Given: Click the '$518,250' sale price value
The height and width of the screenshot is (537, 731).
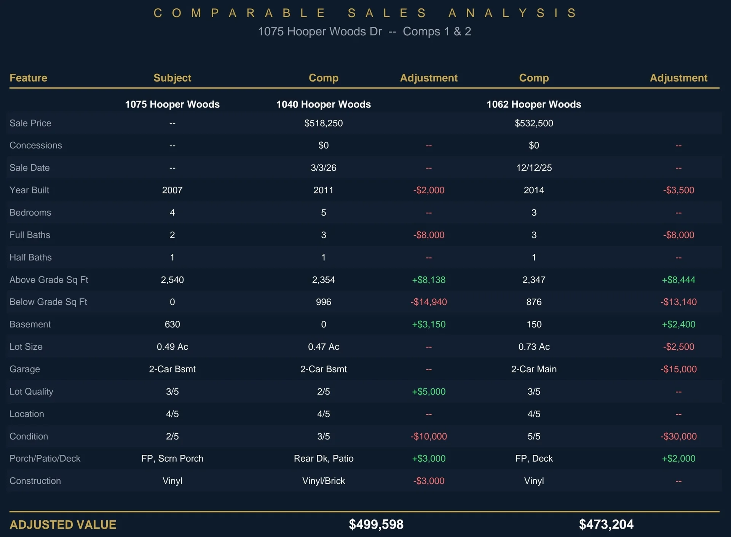Looking at the screenshot, I should click(x=323, y=123).
